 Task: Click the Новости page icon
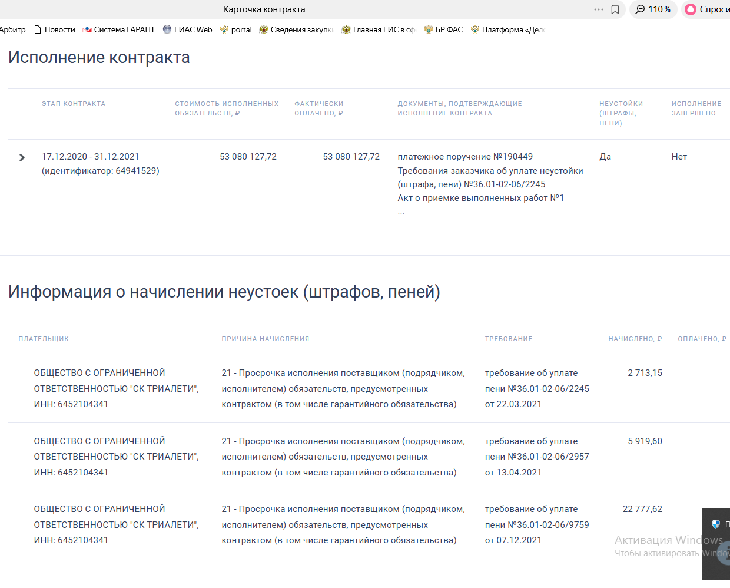(x=38, y=29)
